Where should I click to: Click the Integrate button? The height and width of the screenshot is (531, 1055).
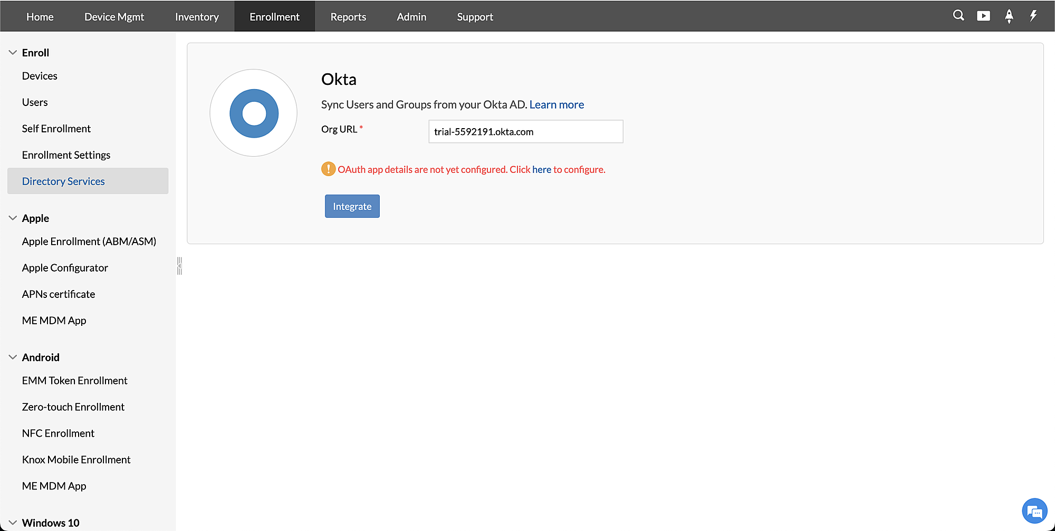[352, 206]
